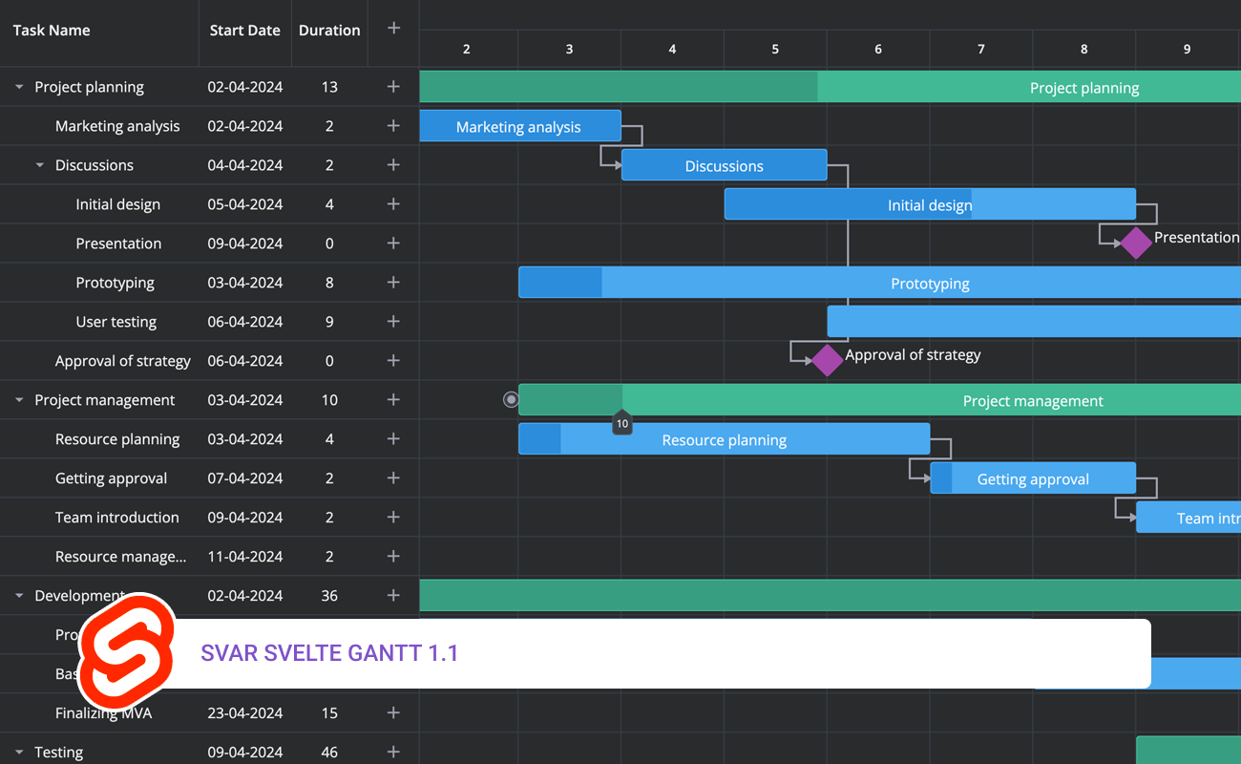Click plus icon in Development row
The height and width of the screenshot is (764, 1241).
393,596
